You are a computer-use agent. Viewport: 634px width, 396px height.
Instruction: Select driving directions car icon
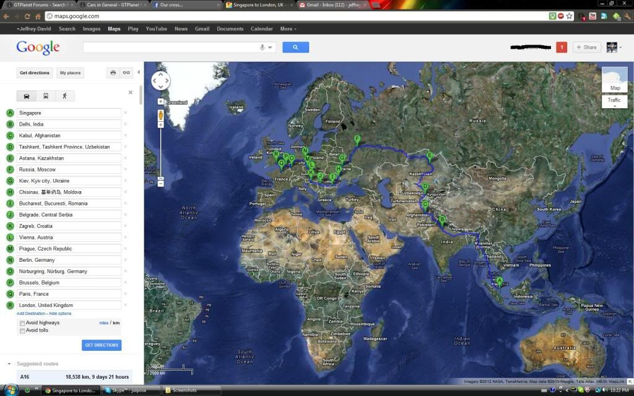(26, 96)
